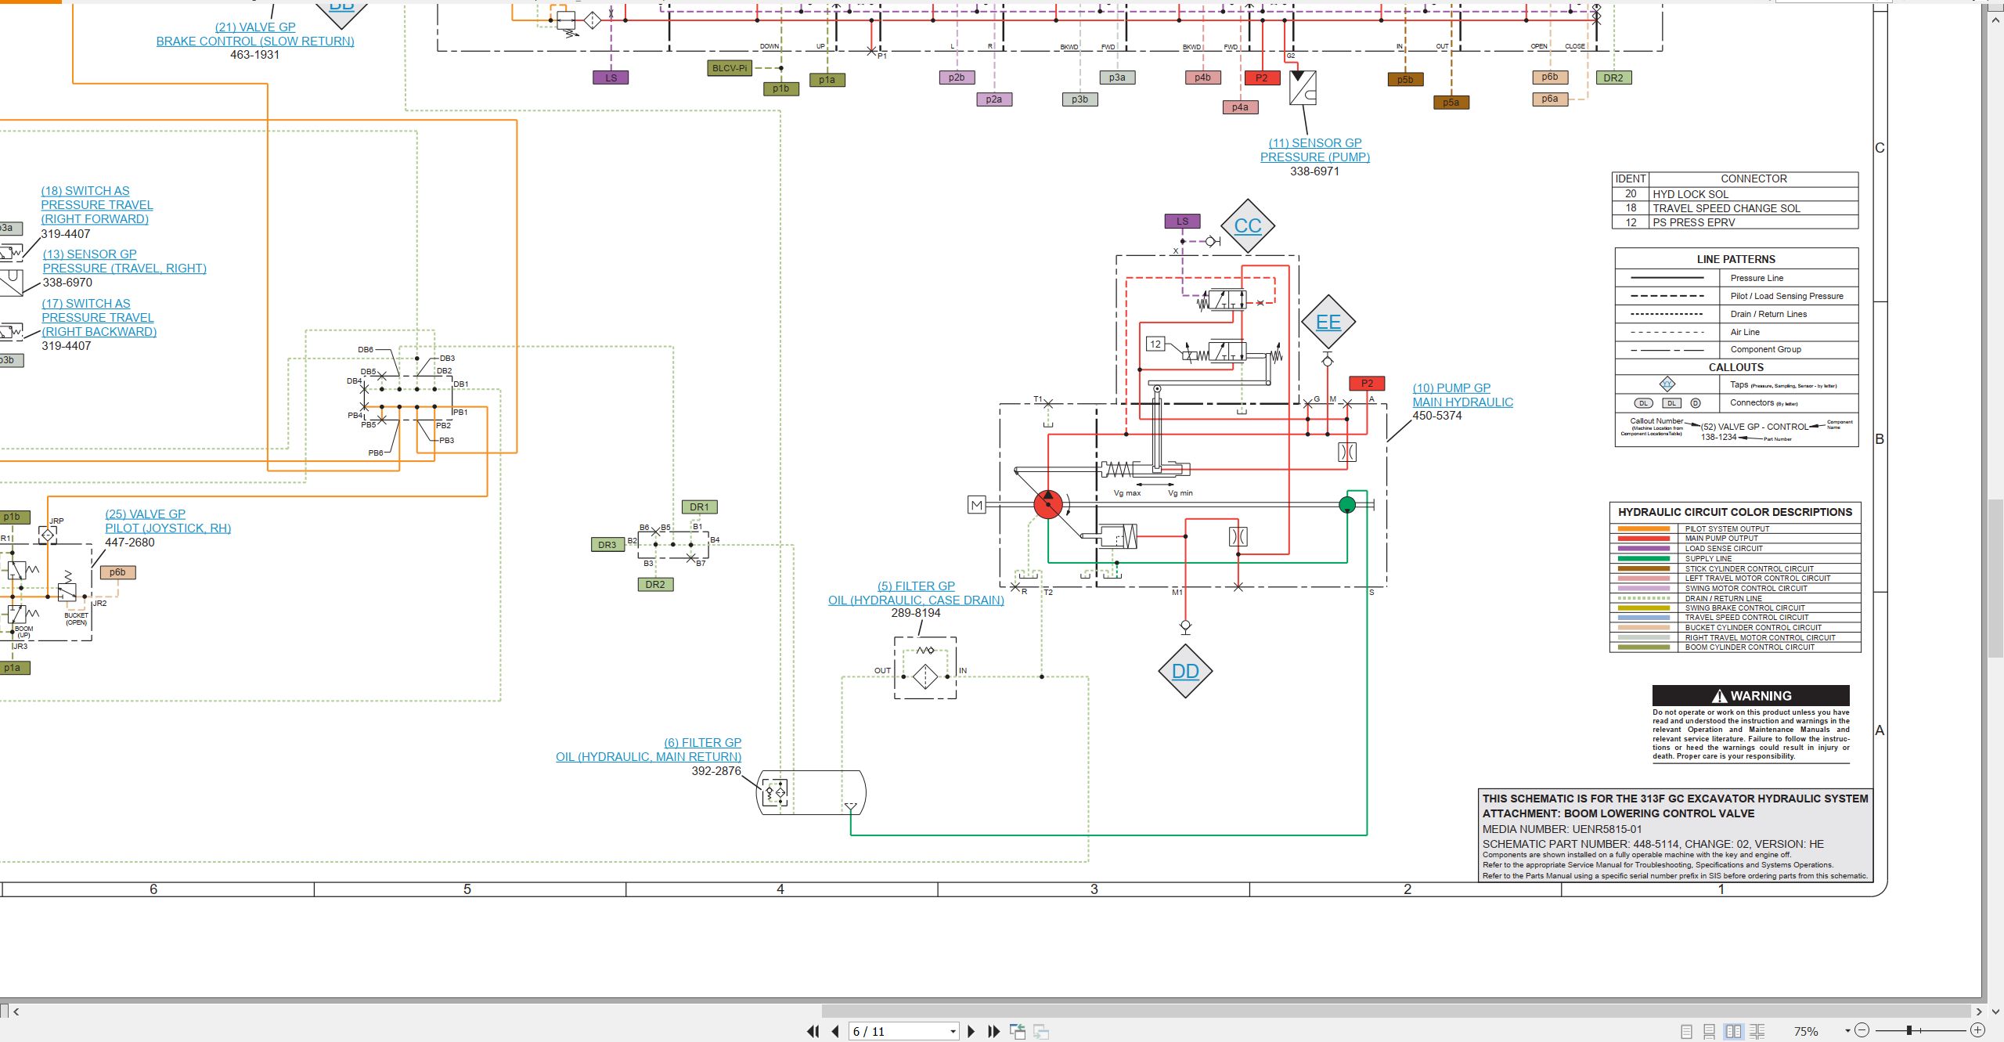Click the DR3 connector tag
2004x1042 pixels.
[x=607, y=545]
